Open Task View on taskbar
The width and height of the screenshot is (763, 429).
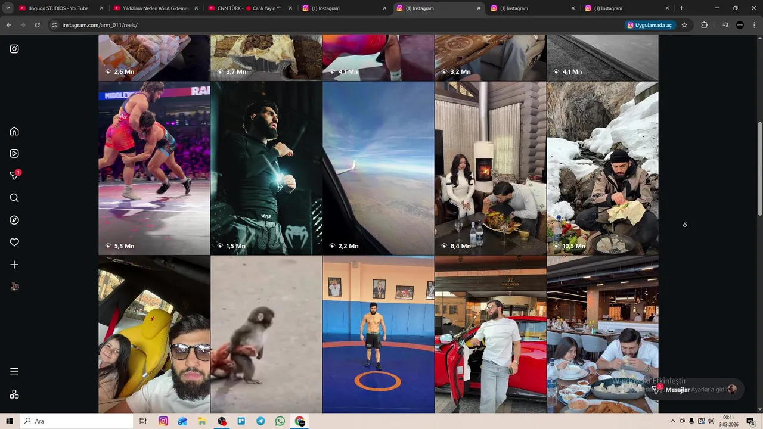pos(143,421)
